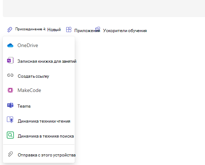Click the OneNote Class Notebook icon
This screenshot has height=165, width=205.
10,60
